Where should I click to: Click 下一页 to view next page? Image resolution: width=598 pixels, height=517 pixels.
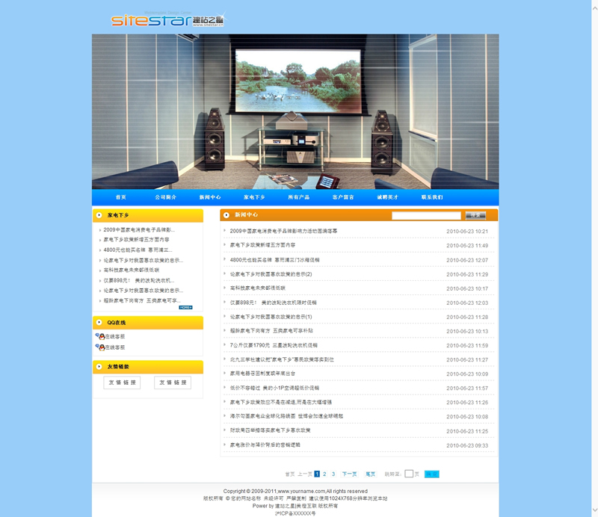tap(349, 474)
